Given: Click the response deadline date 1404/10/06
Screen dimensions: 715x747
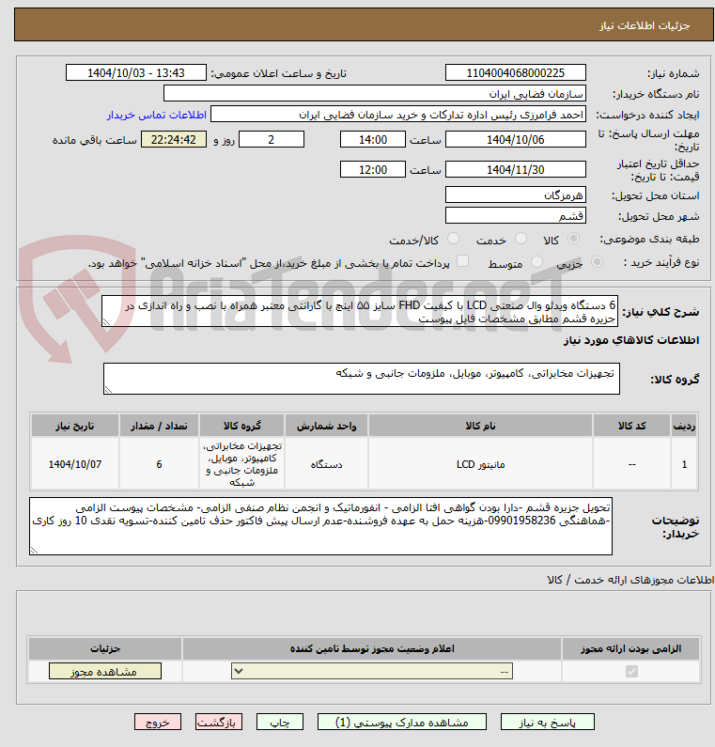Looking at the screenshot, I should pyautogui.click(x=516, y=140).
